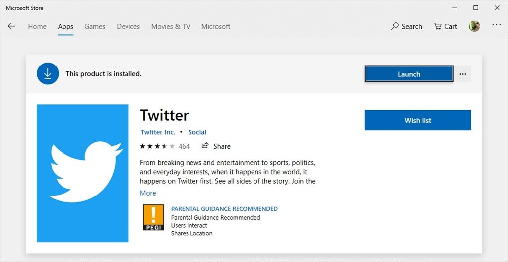
Task: Open the top-right See more menu
Action: pyautogui.click(x=496, y=25)
